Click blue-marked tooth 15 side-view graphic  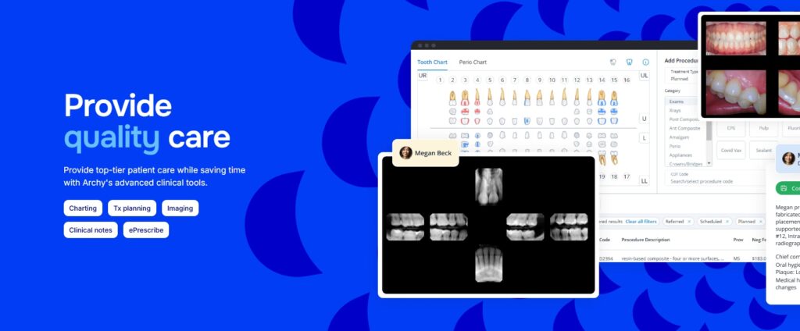click(614, 98)
